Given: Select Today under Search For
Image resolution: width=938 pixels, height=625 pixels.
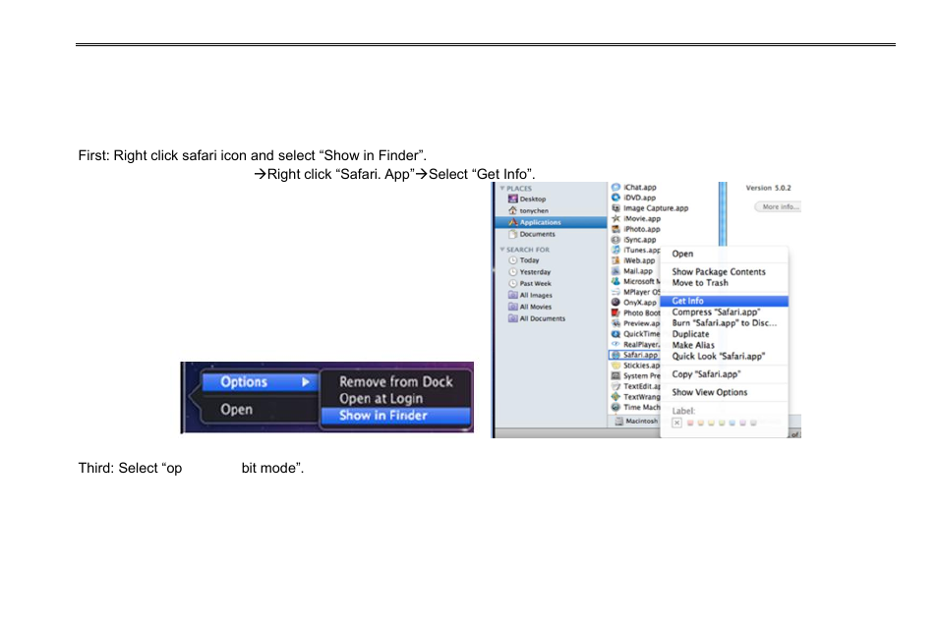Looking at the screenshot, I should pyautogui.click(x=529, y=260).
